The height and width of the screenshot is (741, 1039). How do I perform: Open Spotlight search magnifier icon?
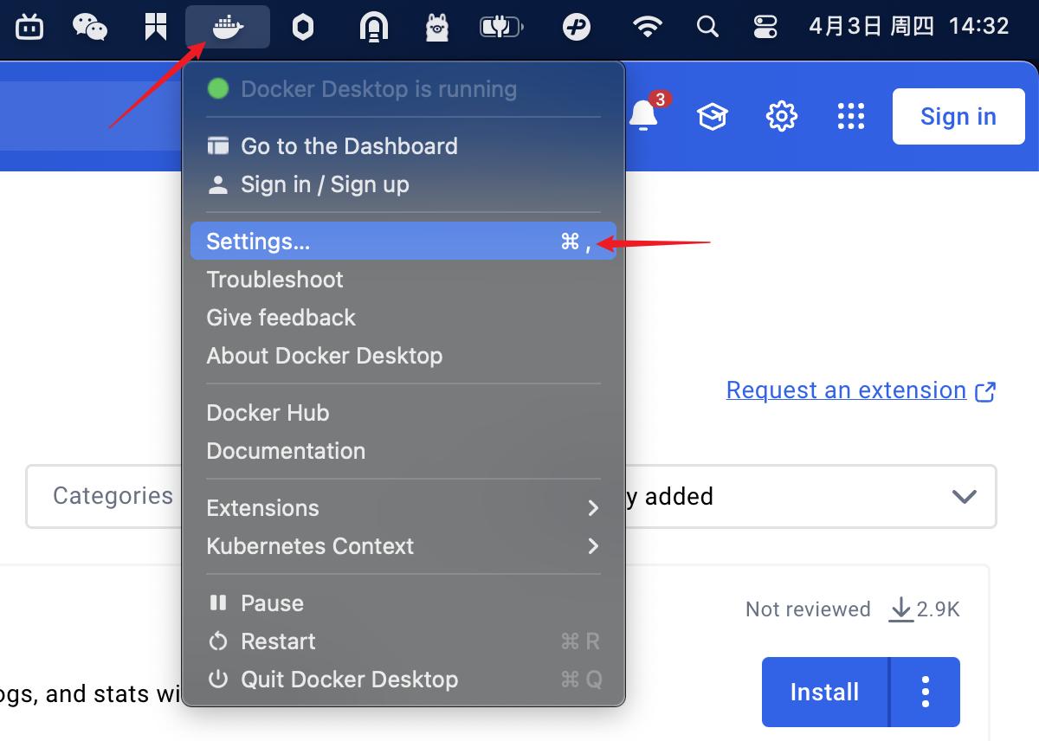pyautogui.click(x=707, y=27)
